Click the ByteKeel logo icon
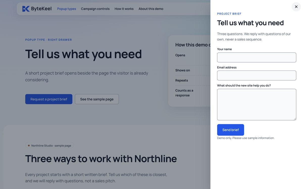 tap(26, 9)
